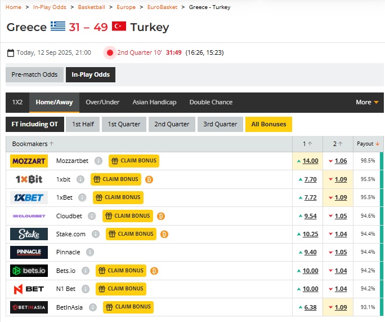Click the BetInAsia info icon
The height and width of the screenshot is (322, 385).
[93, 307]
